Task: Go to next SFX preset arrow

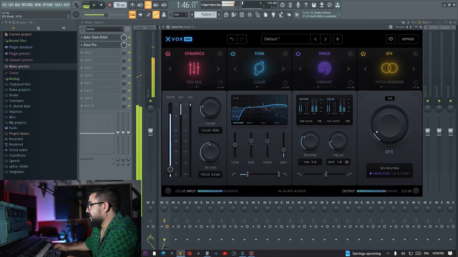Action: (413, 69)
